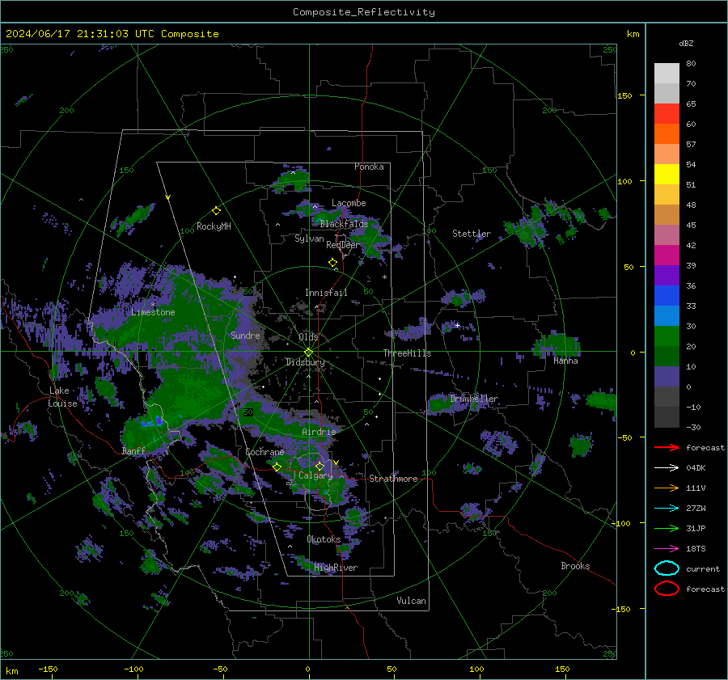Click the 04DK legend text
728x680 pixels.
[x=696, y=468]
